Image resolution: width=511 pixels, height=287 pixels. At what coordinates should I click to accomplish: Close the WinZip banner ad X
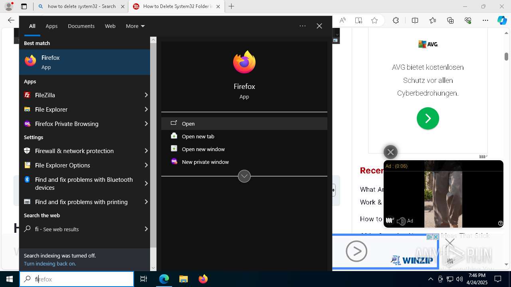pos(436,237)
